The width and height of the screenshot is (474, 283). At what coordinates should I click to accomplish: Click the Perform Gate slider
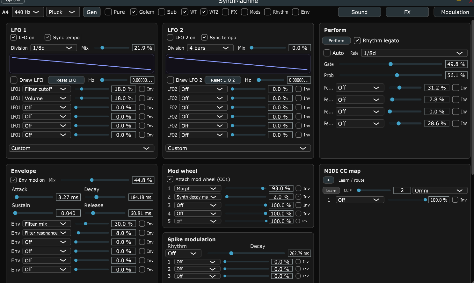(x=390, y=64)
